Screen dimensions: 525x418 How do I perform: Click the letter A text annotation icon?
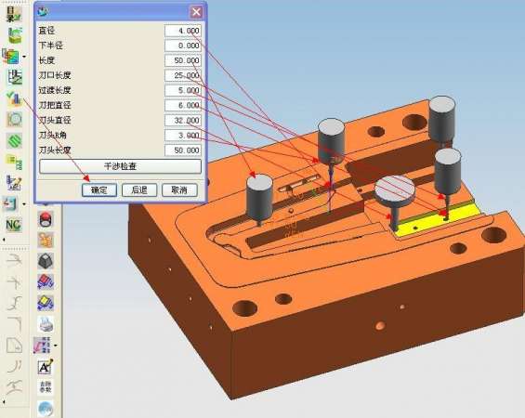click(x=46, y=367)
